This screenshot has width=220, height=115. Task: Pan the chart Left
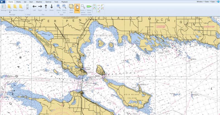[x=34, y=7]
